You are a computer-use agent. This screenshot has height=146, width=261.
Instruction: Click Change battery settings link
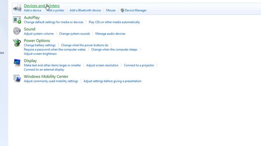click(40, 45)
